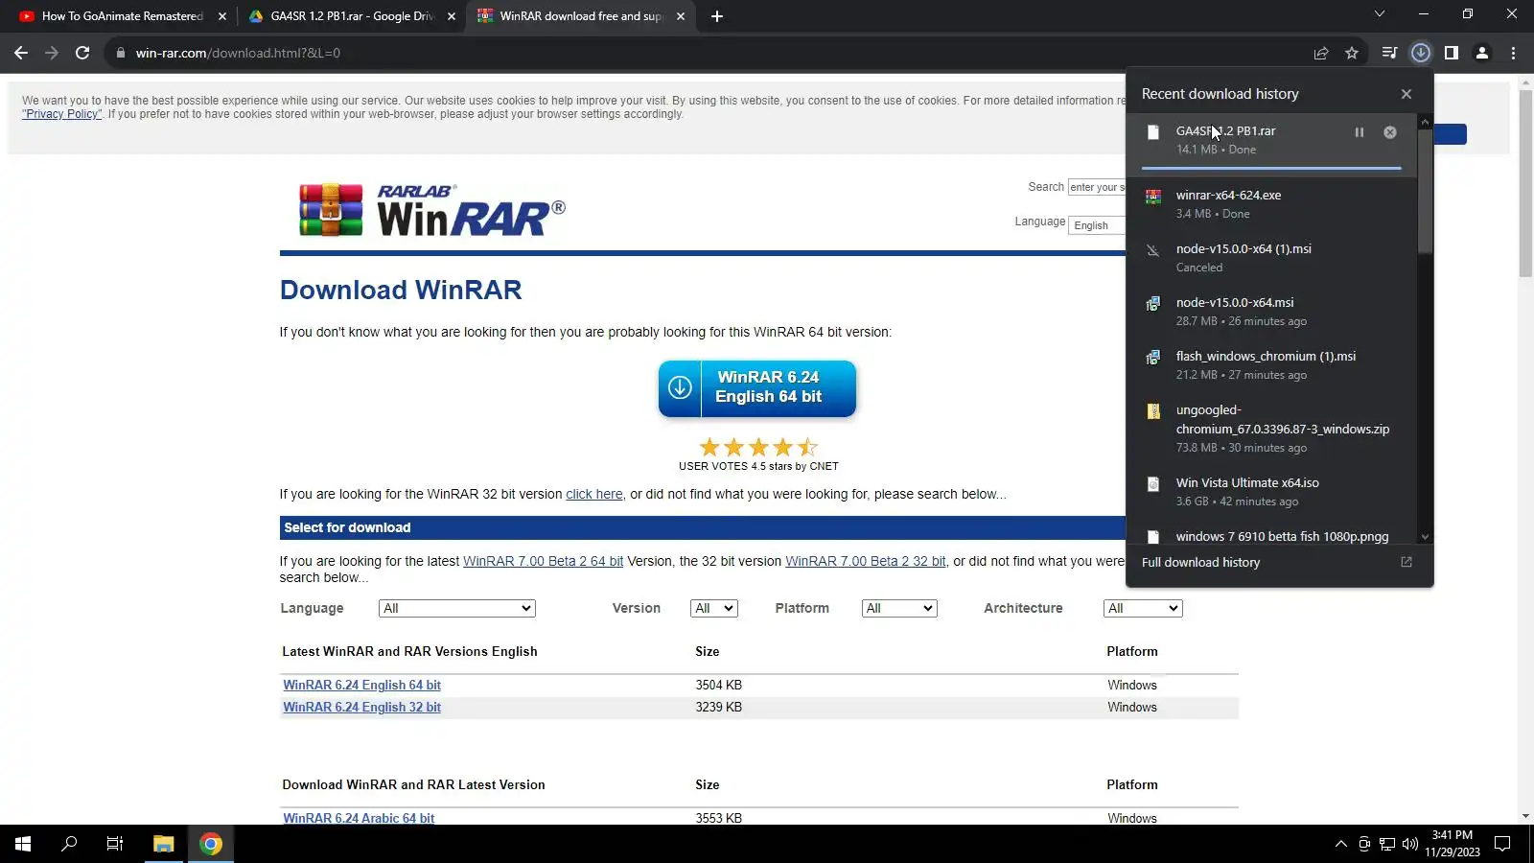
Task: Open the taskbar clock and date
Action: [x=1452, y=844]
